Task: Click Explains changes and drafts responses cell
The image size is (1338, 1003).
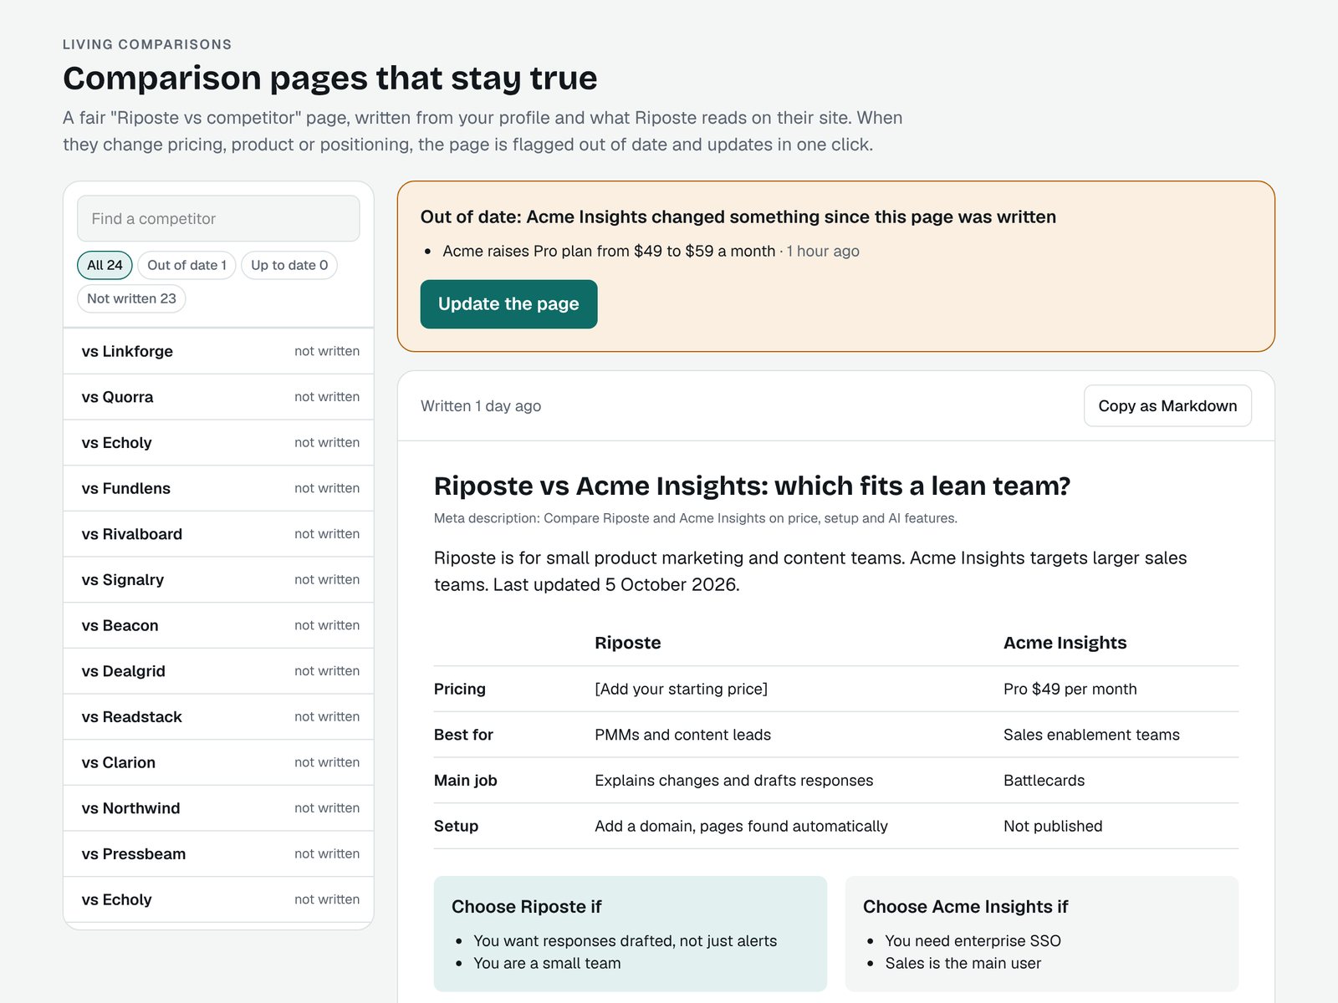Action: (x=733, y=780)
